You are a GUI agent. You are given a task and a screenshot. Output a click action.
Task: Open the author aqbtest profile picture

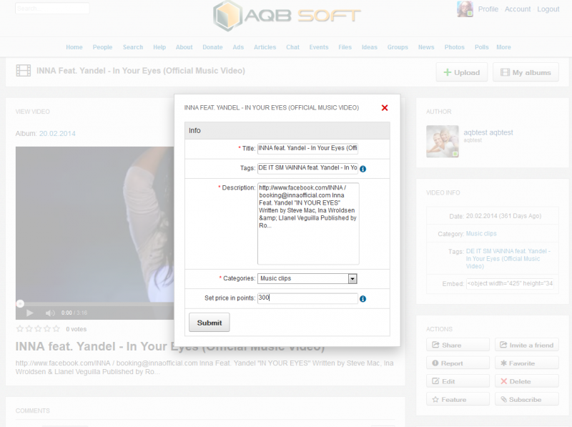443,142
